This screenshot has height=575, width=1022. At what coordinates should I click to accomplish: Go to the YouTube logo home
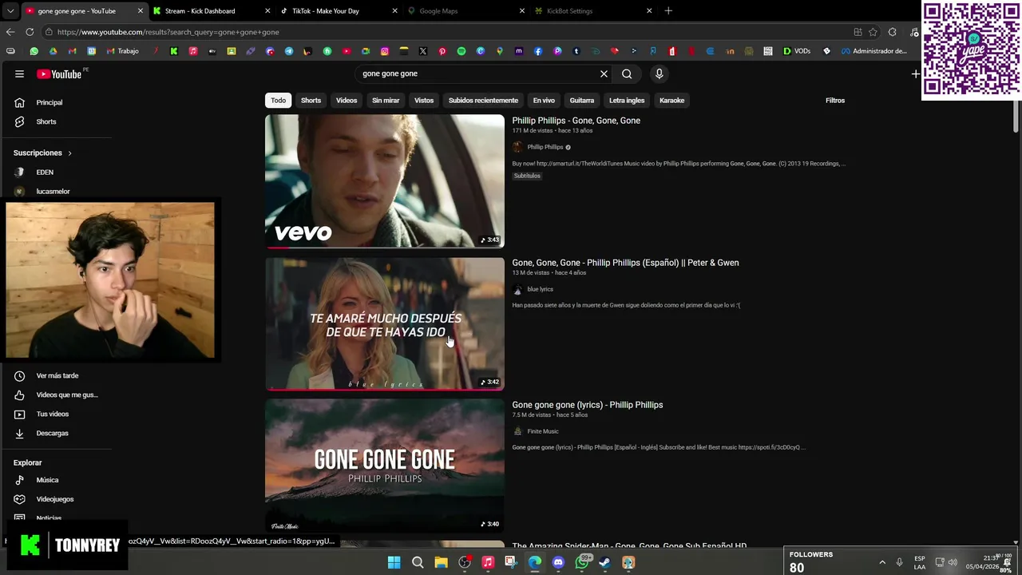click(61, 74)
